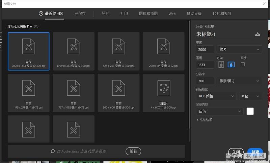
Task: Open the resolution unit 像素/英寸 dropdown
Action: coord(239,81)
